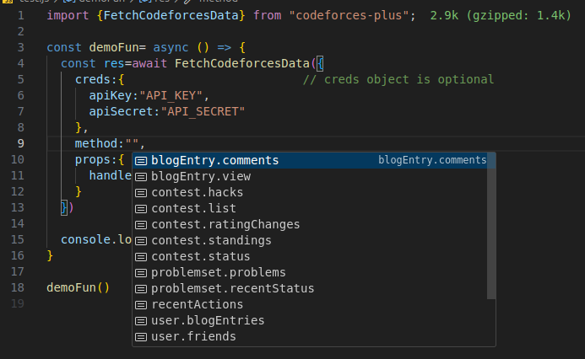585x359 pixels.
Task: Click the icon beside blogEntry.comments
Action: [141, 161]
